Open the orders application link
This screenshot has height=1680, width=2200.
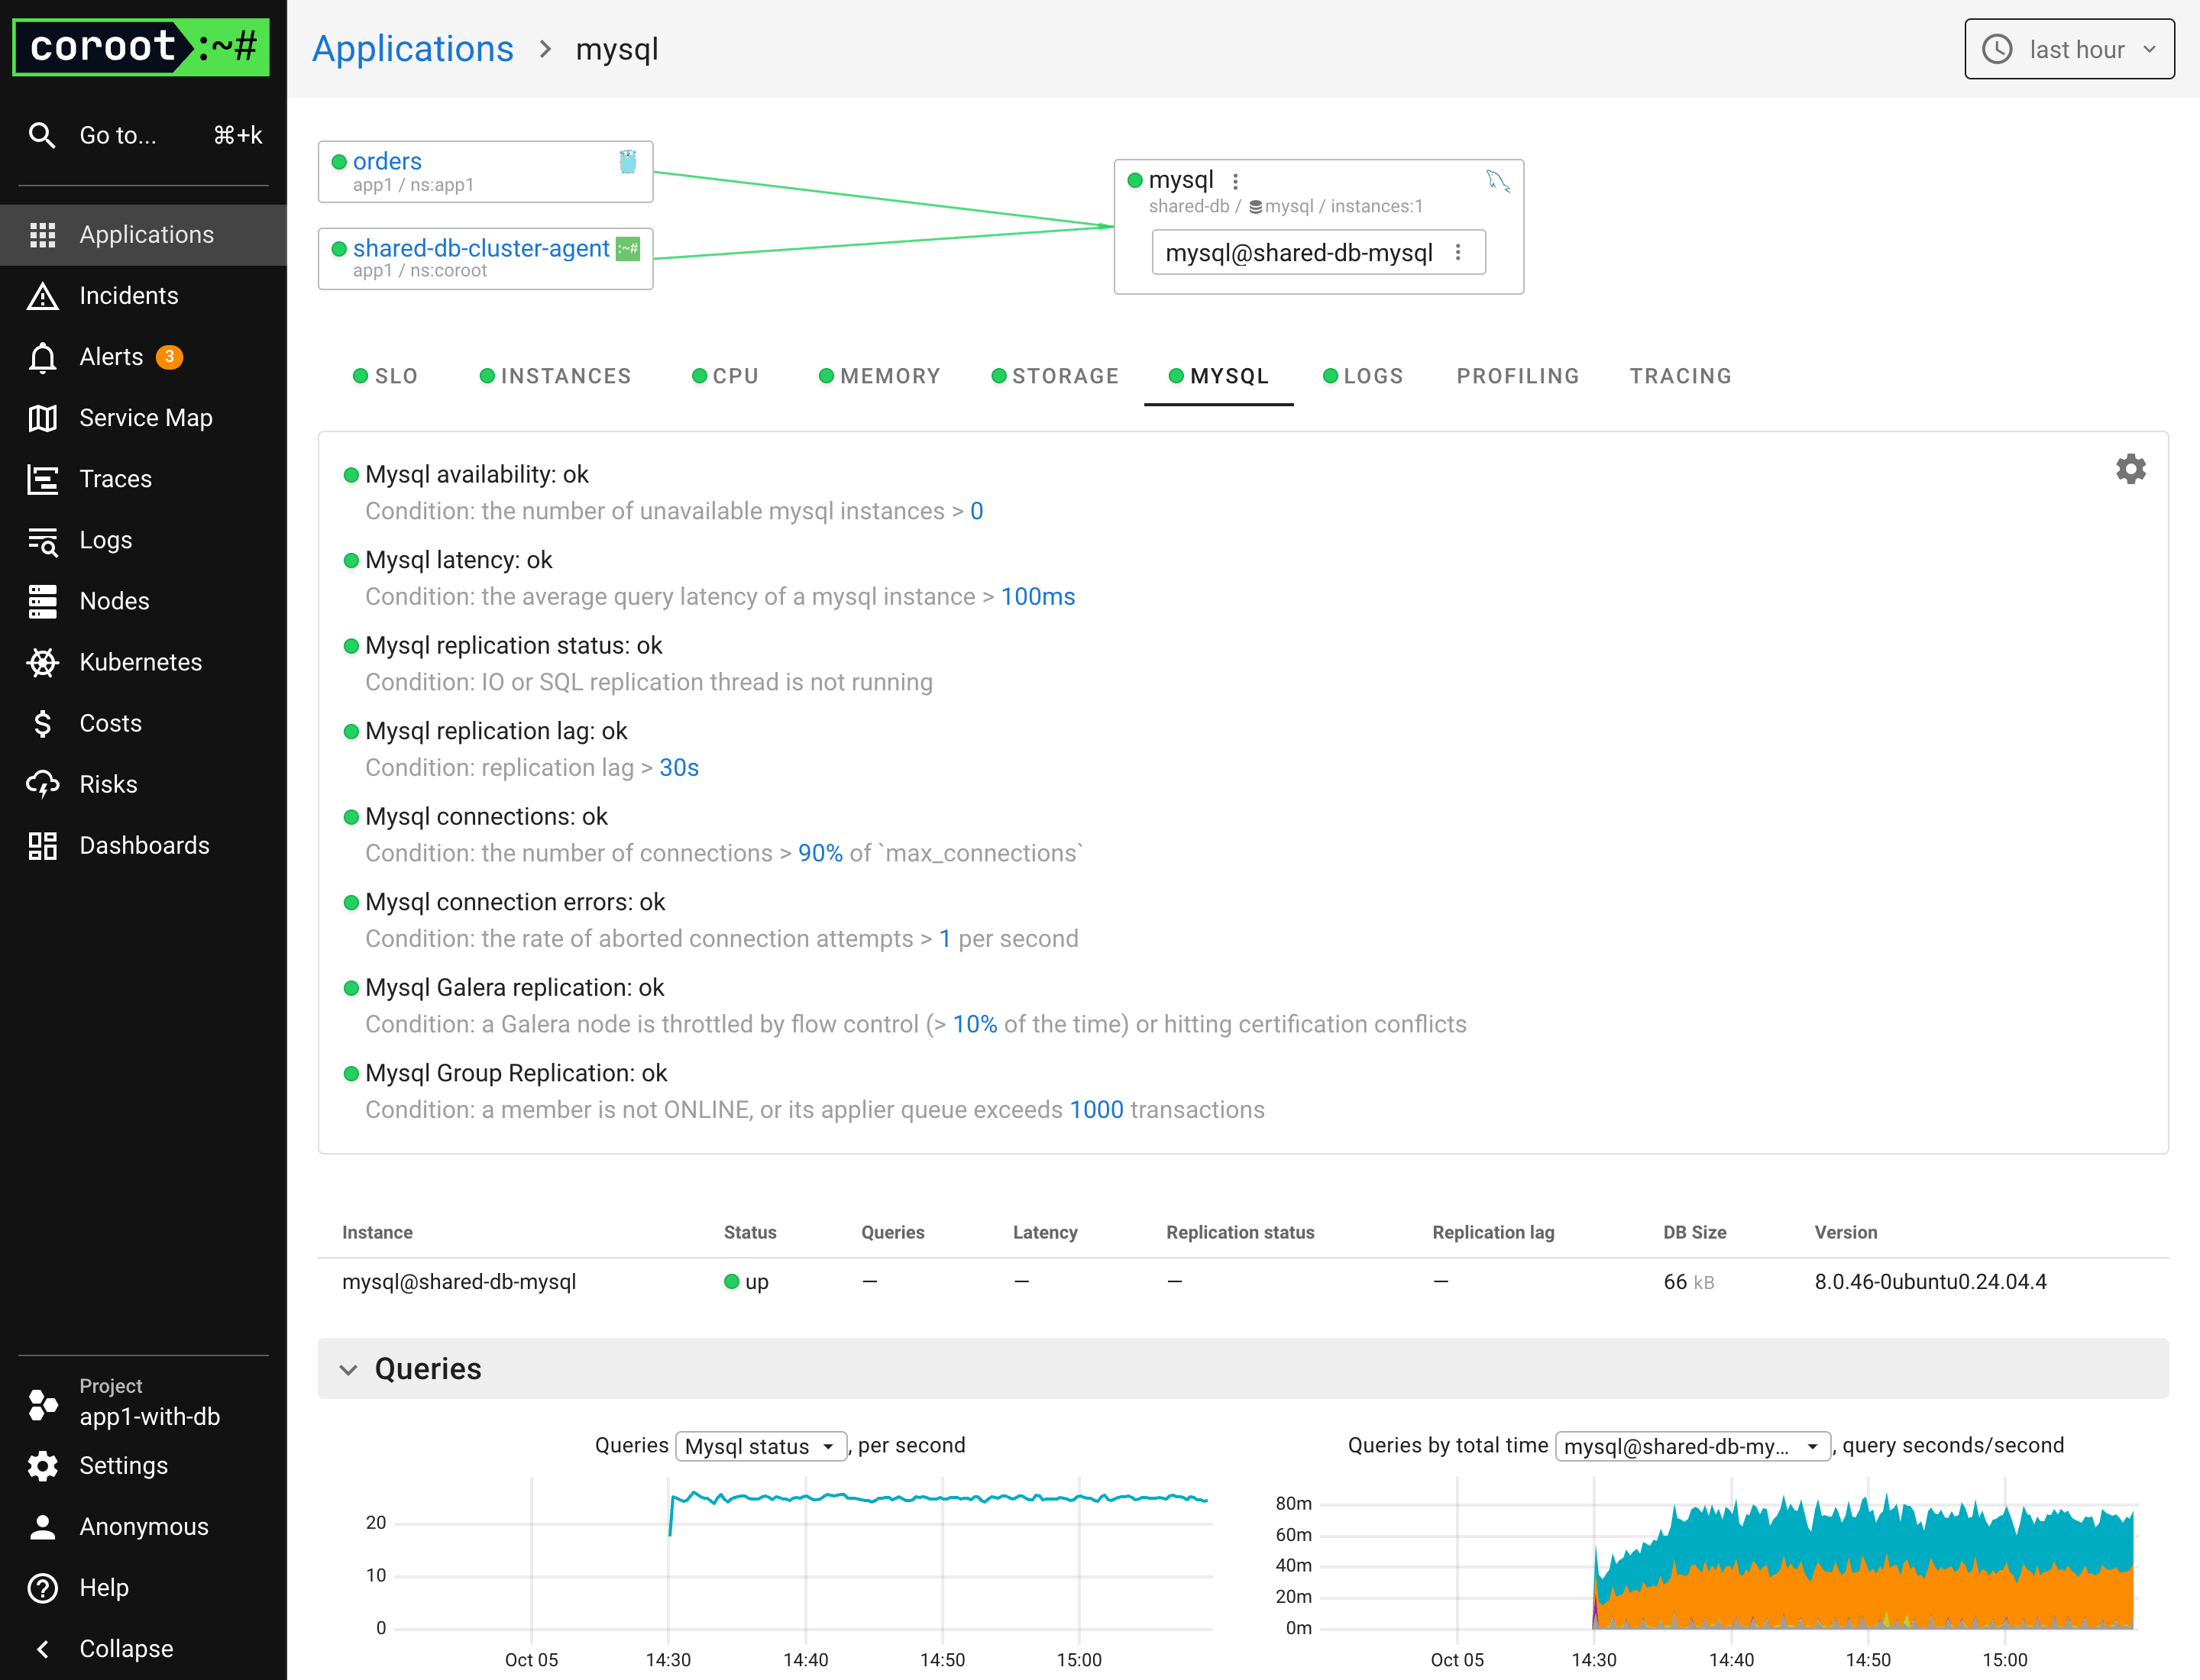click(x=387, y=161)
